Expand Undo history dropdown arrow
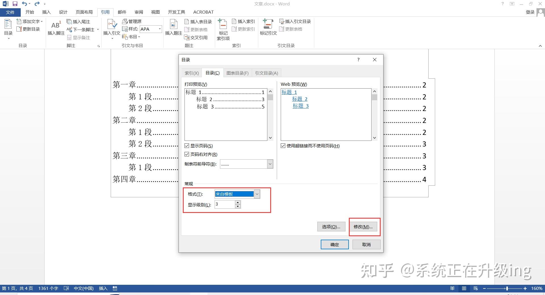545x295 pixels. 30,4
